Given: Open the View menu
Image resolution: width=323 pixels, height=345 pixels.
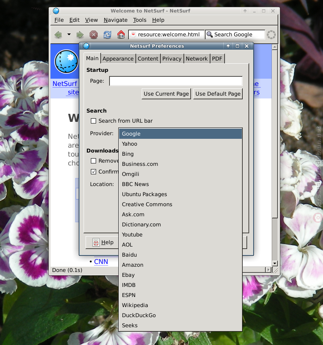Looking at the screenshot, I should point(91,20).
